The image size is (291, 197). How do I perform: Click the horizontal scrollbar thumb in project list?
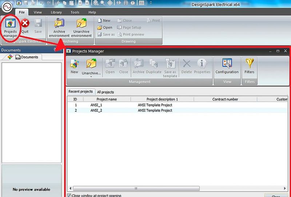[136, 189]
